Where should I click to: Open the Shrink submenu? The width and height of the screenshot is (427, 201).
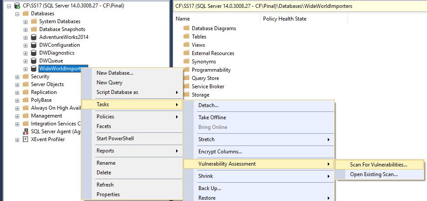(259, 176)
